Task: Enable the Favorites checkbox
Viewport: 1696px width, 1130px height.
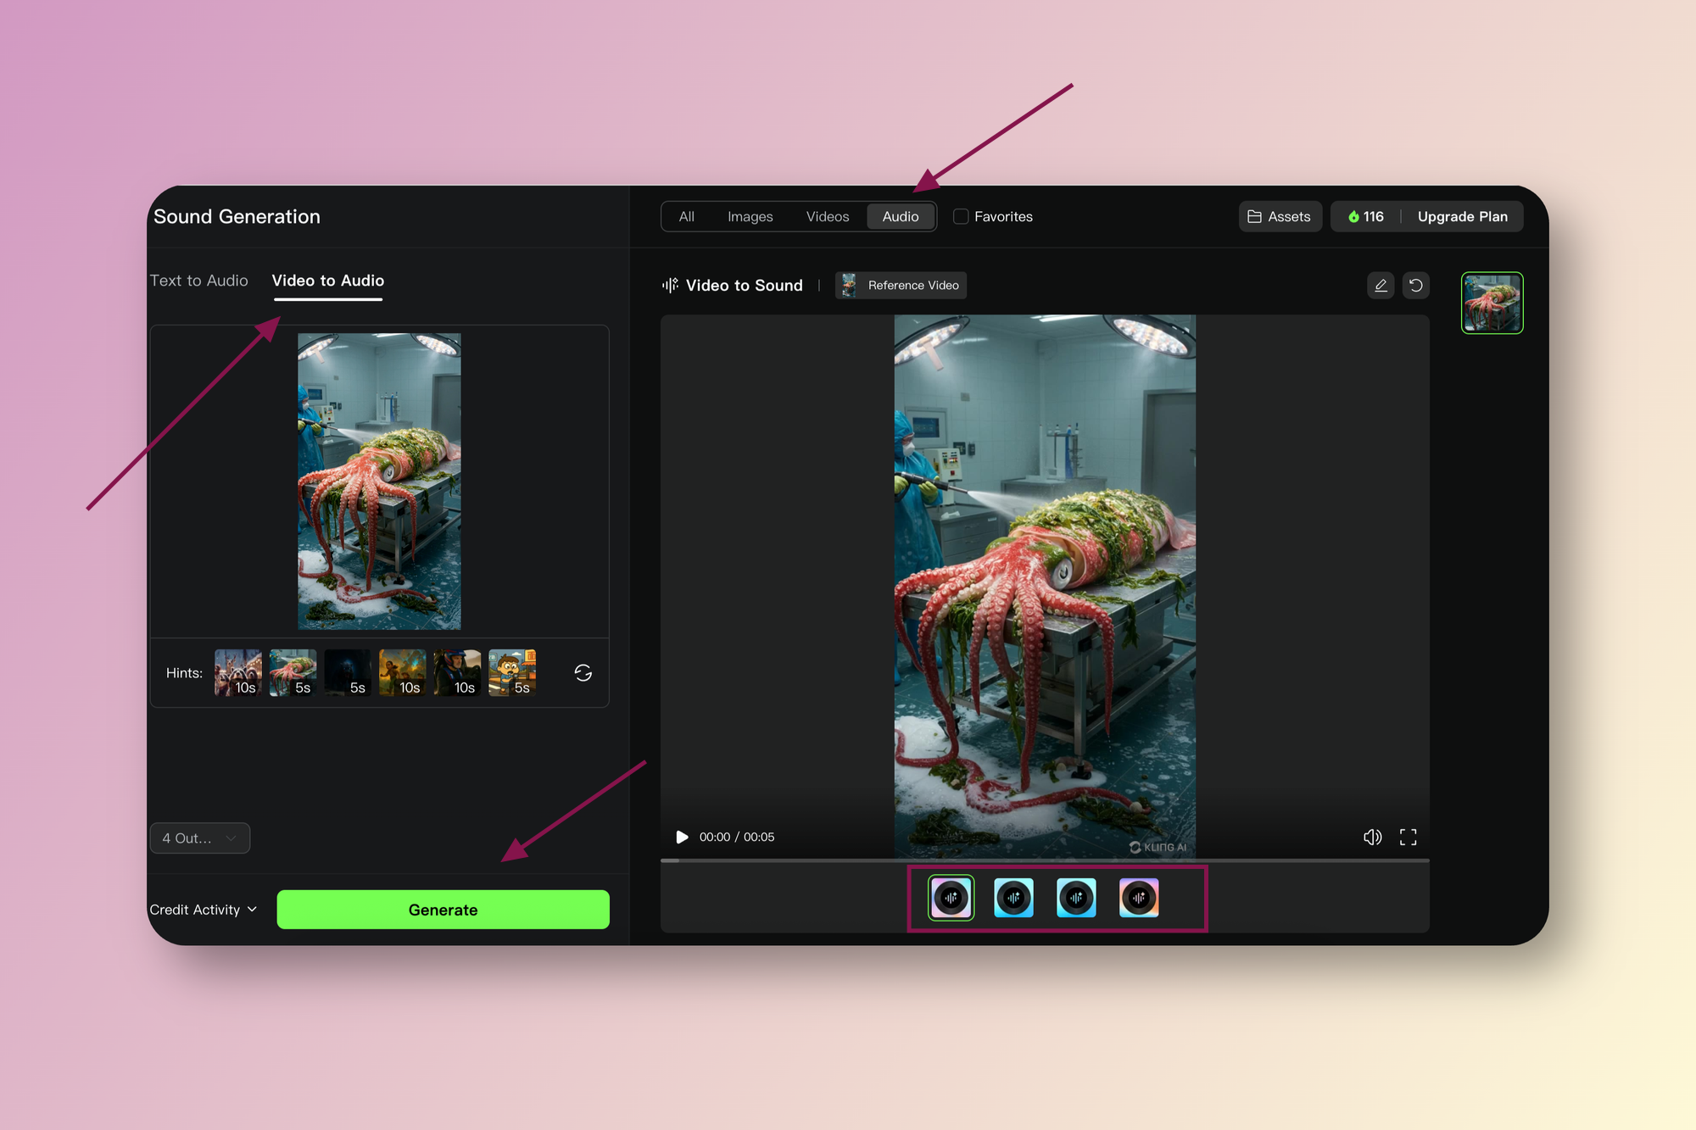Action: pos(961,216)
